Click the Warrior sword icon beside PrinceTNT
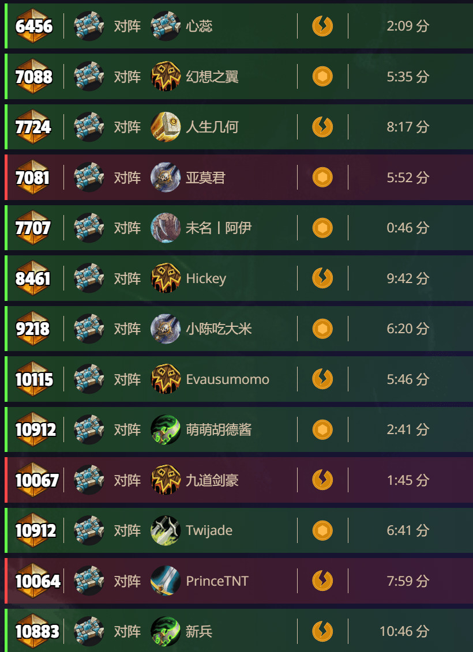 (x=166, y=581)
